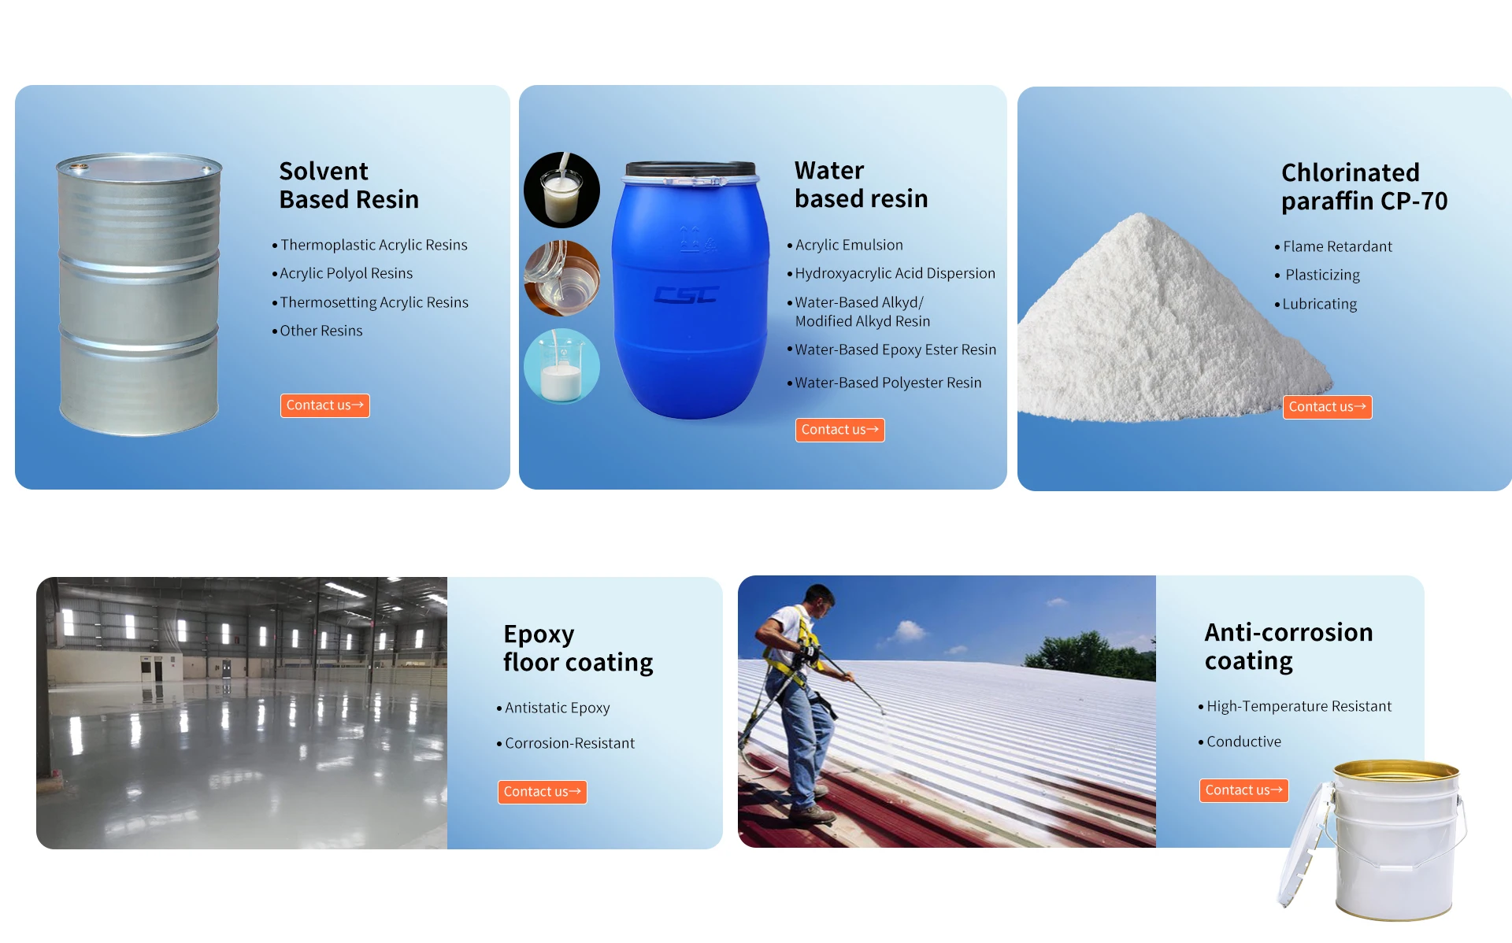Image resolution: width=1512 pixels, height=943 pixels.
Task: Click Contact us under Anti-corrosion coating
Action: click(1243, 790)
